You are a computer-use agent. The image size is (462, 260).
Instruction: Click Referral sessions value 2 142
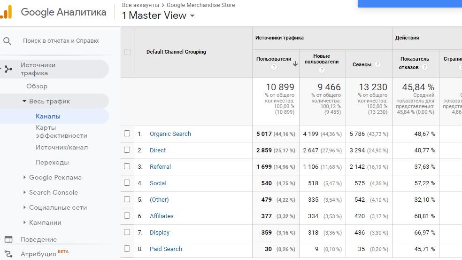point(357,167)
